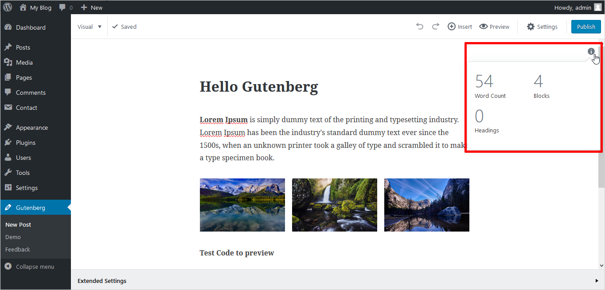605x290 pixels.
Task: Click the WordPress logo icon
Action: point(8,7)
